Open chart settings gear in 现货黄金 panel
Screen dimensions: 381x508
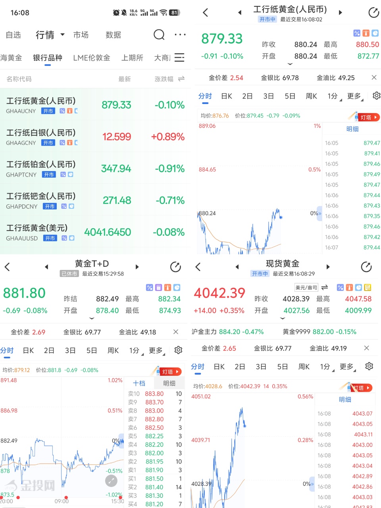pyautogui.click(x=369, y=366)
